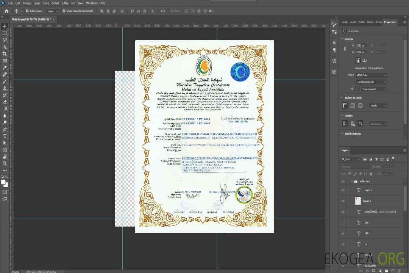Select the Horizontal Type tool
Screen dimensions: 409x273
point(5,136)
